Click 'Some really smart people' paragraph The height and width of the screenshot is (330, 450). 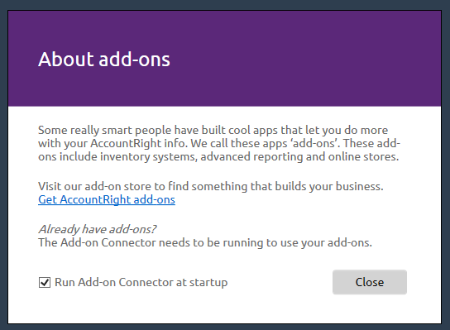[219, 143]
